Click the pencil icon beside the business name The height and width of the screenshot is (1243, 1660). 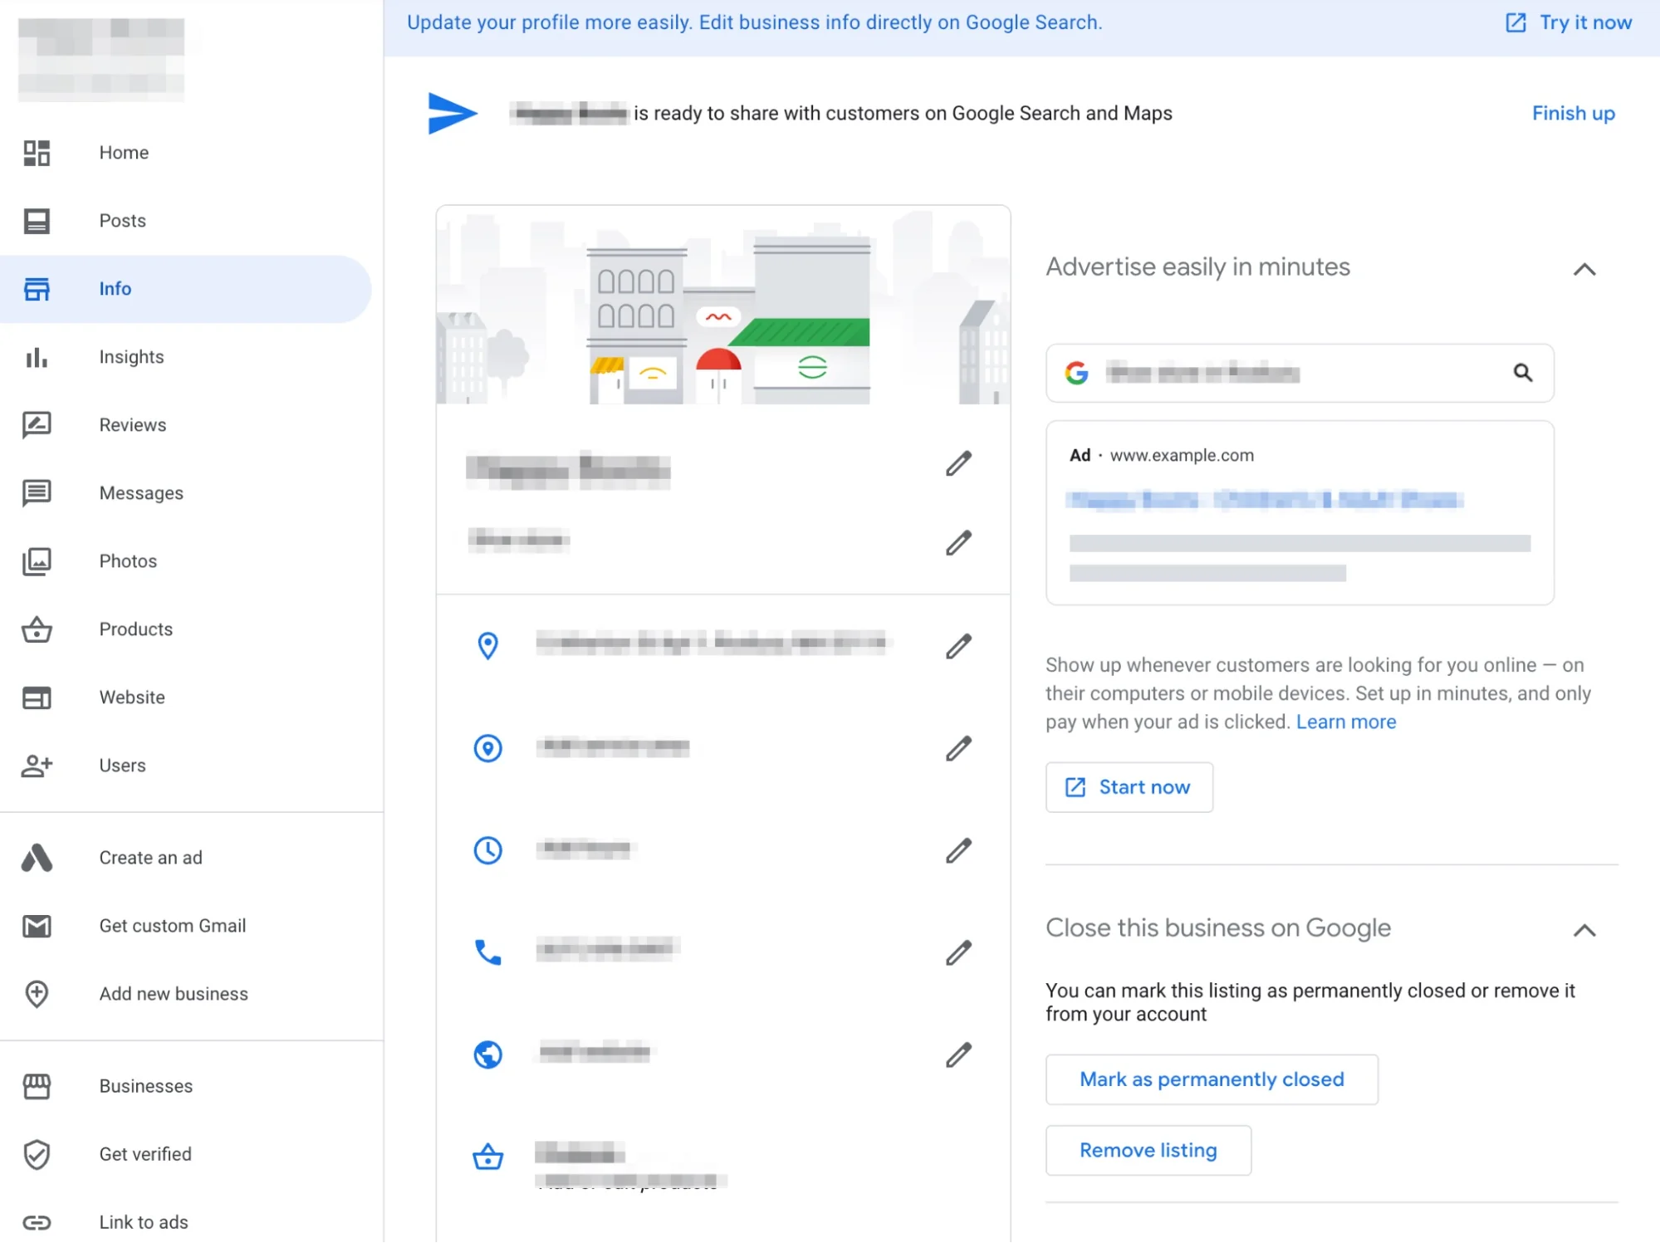tap(958, 463)
